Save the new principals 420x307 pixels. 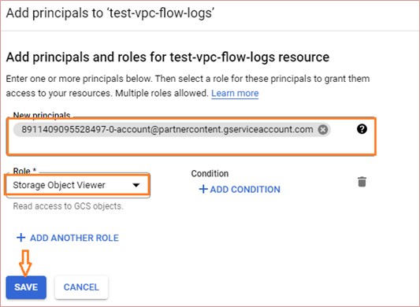[26, 287]
